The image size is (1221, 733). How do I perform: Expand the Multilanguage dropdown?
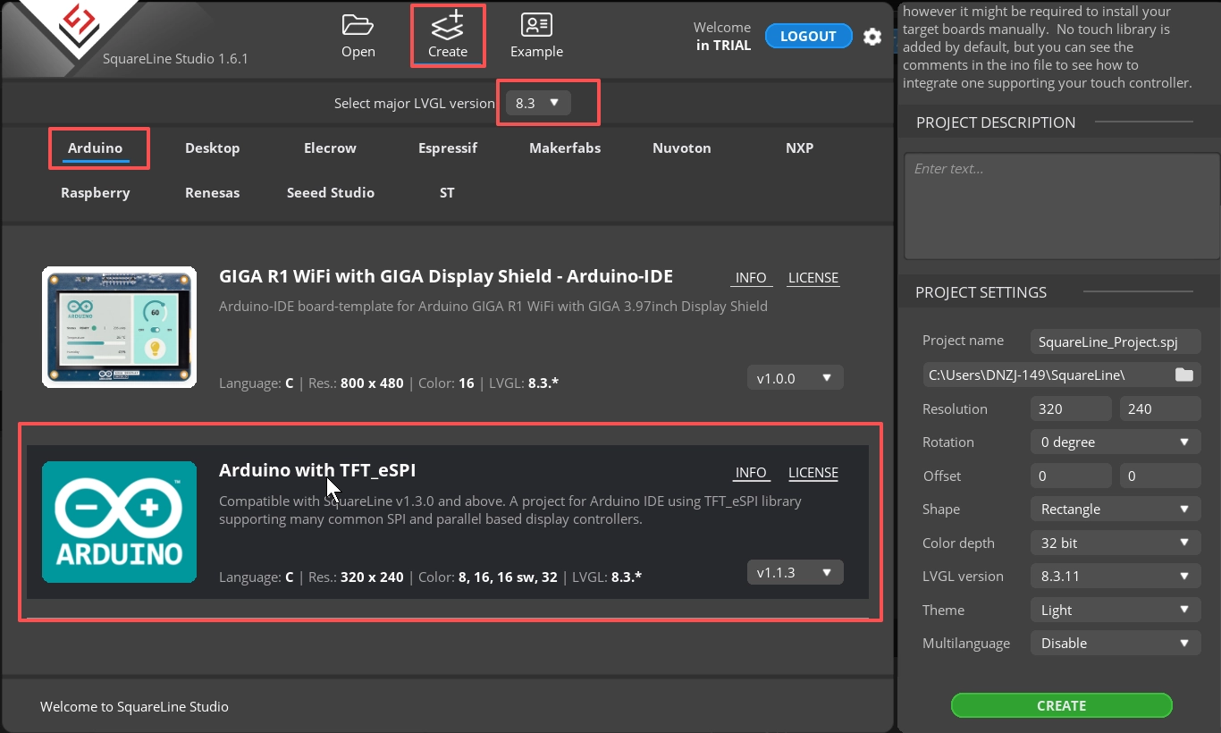point(1115,643)
